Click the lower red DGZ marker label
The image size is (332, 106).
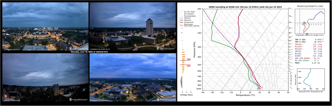click(x=189, y=66)
